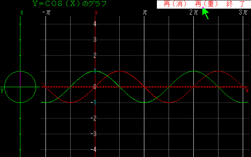Screen dimensions: 251x157
Task: Click the center of the green unit circle
Action: (x=20, y=87)
